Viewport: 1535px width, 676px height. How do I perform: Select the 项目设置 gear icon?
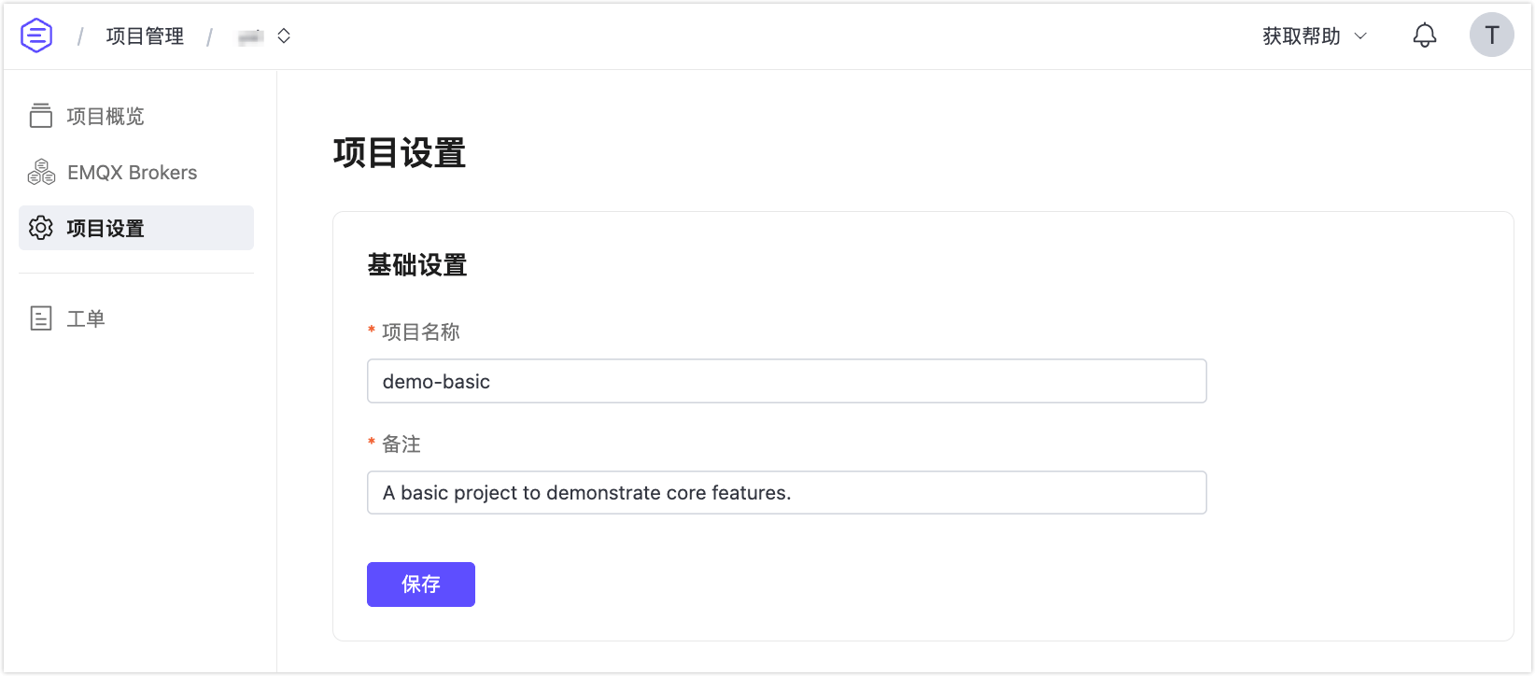[40, 227]
